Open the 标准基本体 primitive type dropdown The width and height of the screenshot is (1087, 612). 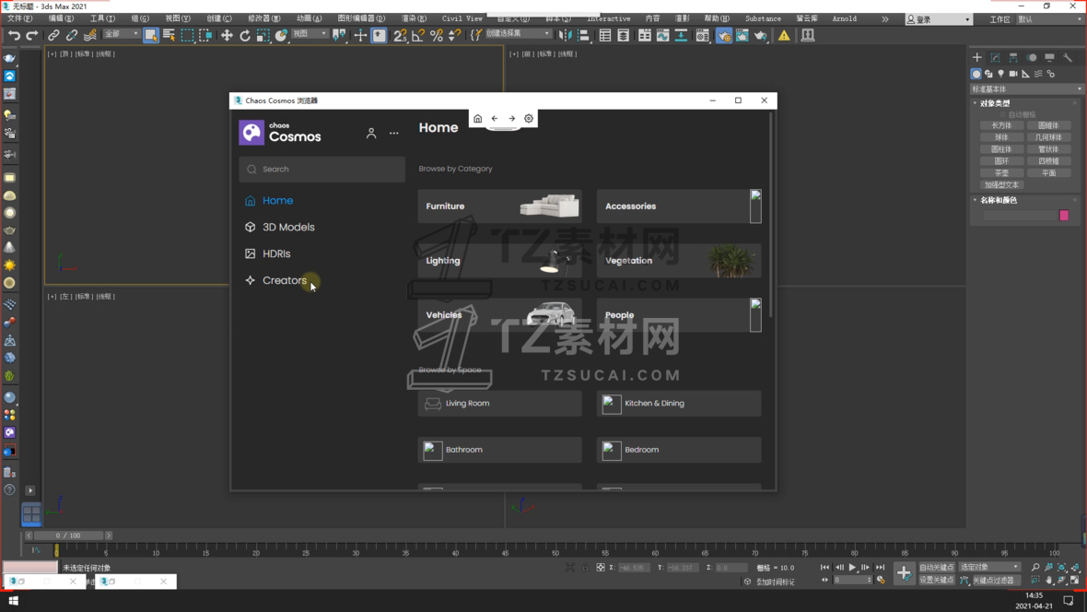tap(1027, 89)
